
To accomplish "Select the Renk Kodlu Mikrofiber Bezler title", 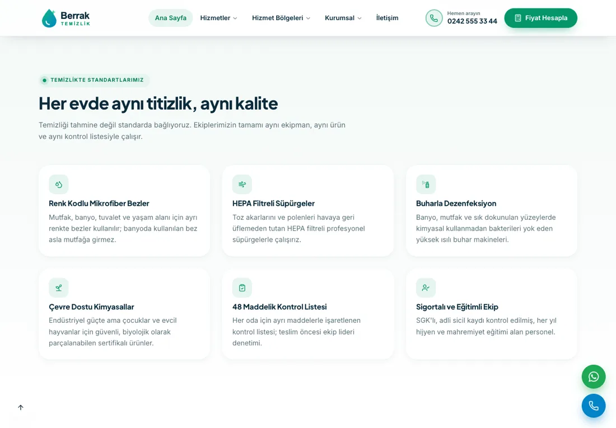I will (99, 204).
